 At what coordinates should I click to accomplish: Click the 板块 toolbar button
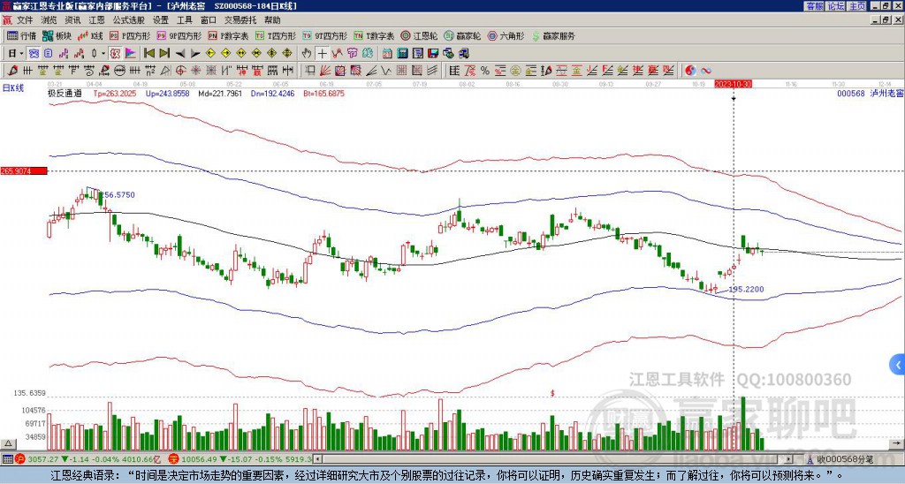(57, 35)
